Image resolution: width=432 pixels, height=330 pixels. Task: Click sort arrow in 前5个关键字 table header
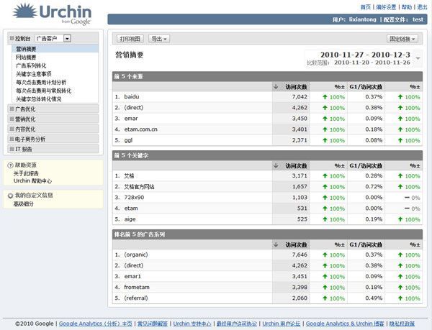pyautogui.click(x=276, y=166)
